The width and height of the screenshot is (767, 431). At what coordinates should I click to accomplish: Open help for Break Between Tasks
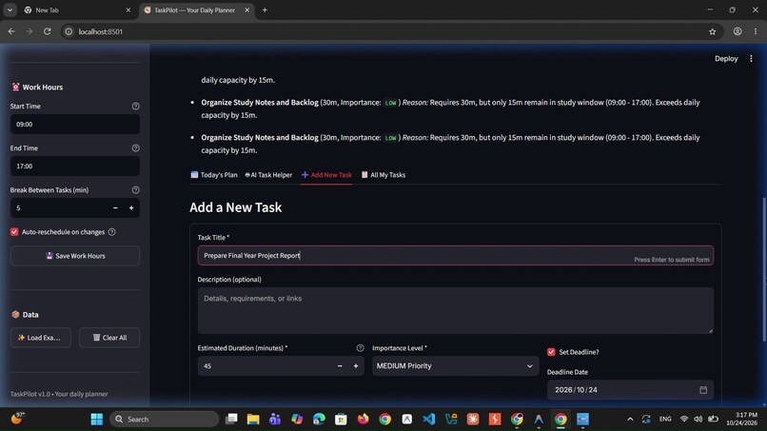click(x=135, y=190)
